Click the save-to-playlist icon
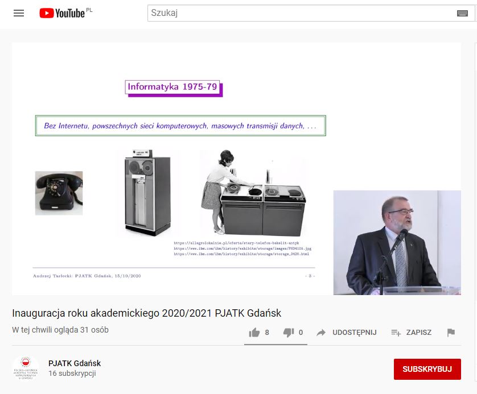The width and height of the screenshot is (477, 394). point(396,333)
